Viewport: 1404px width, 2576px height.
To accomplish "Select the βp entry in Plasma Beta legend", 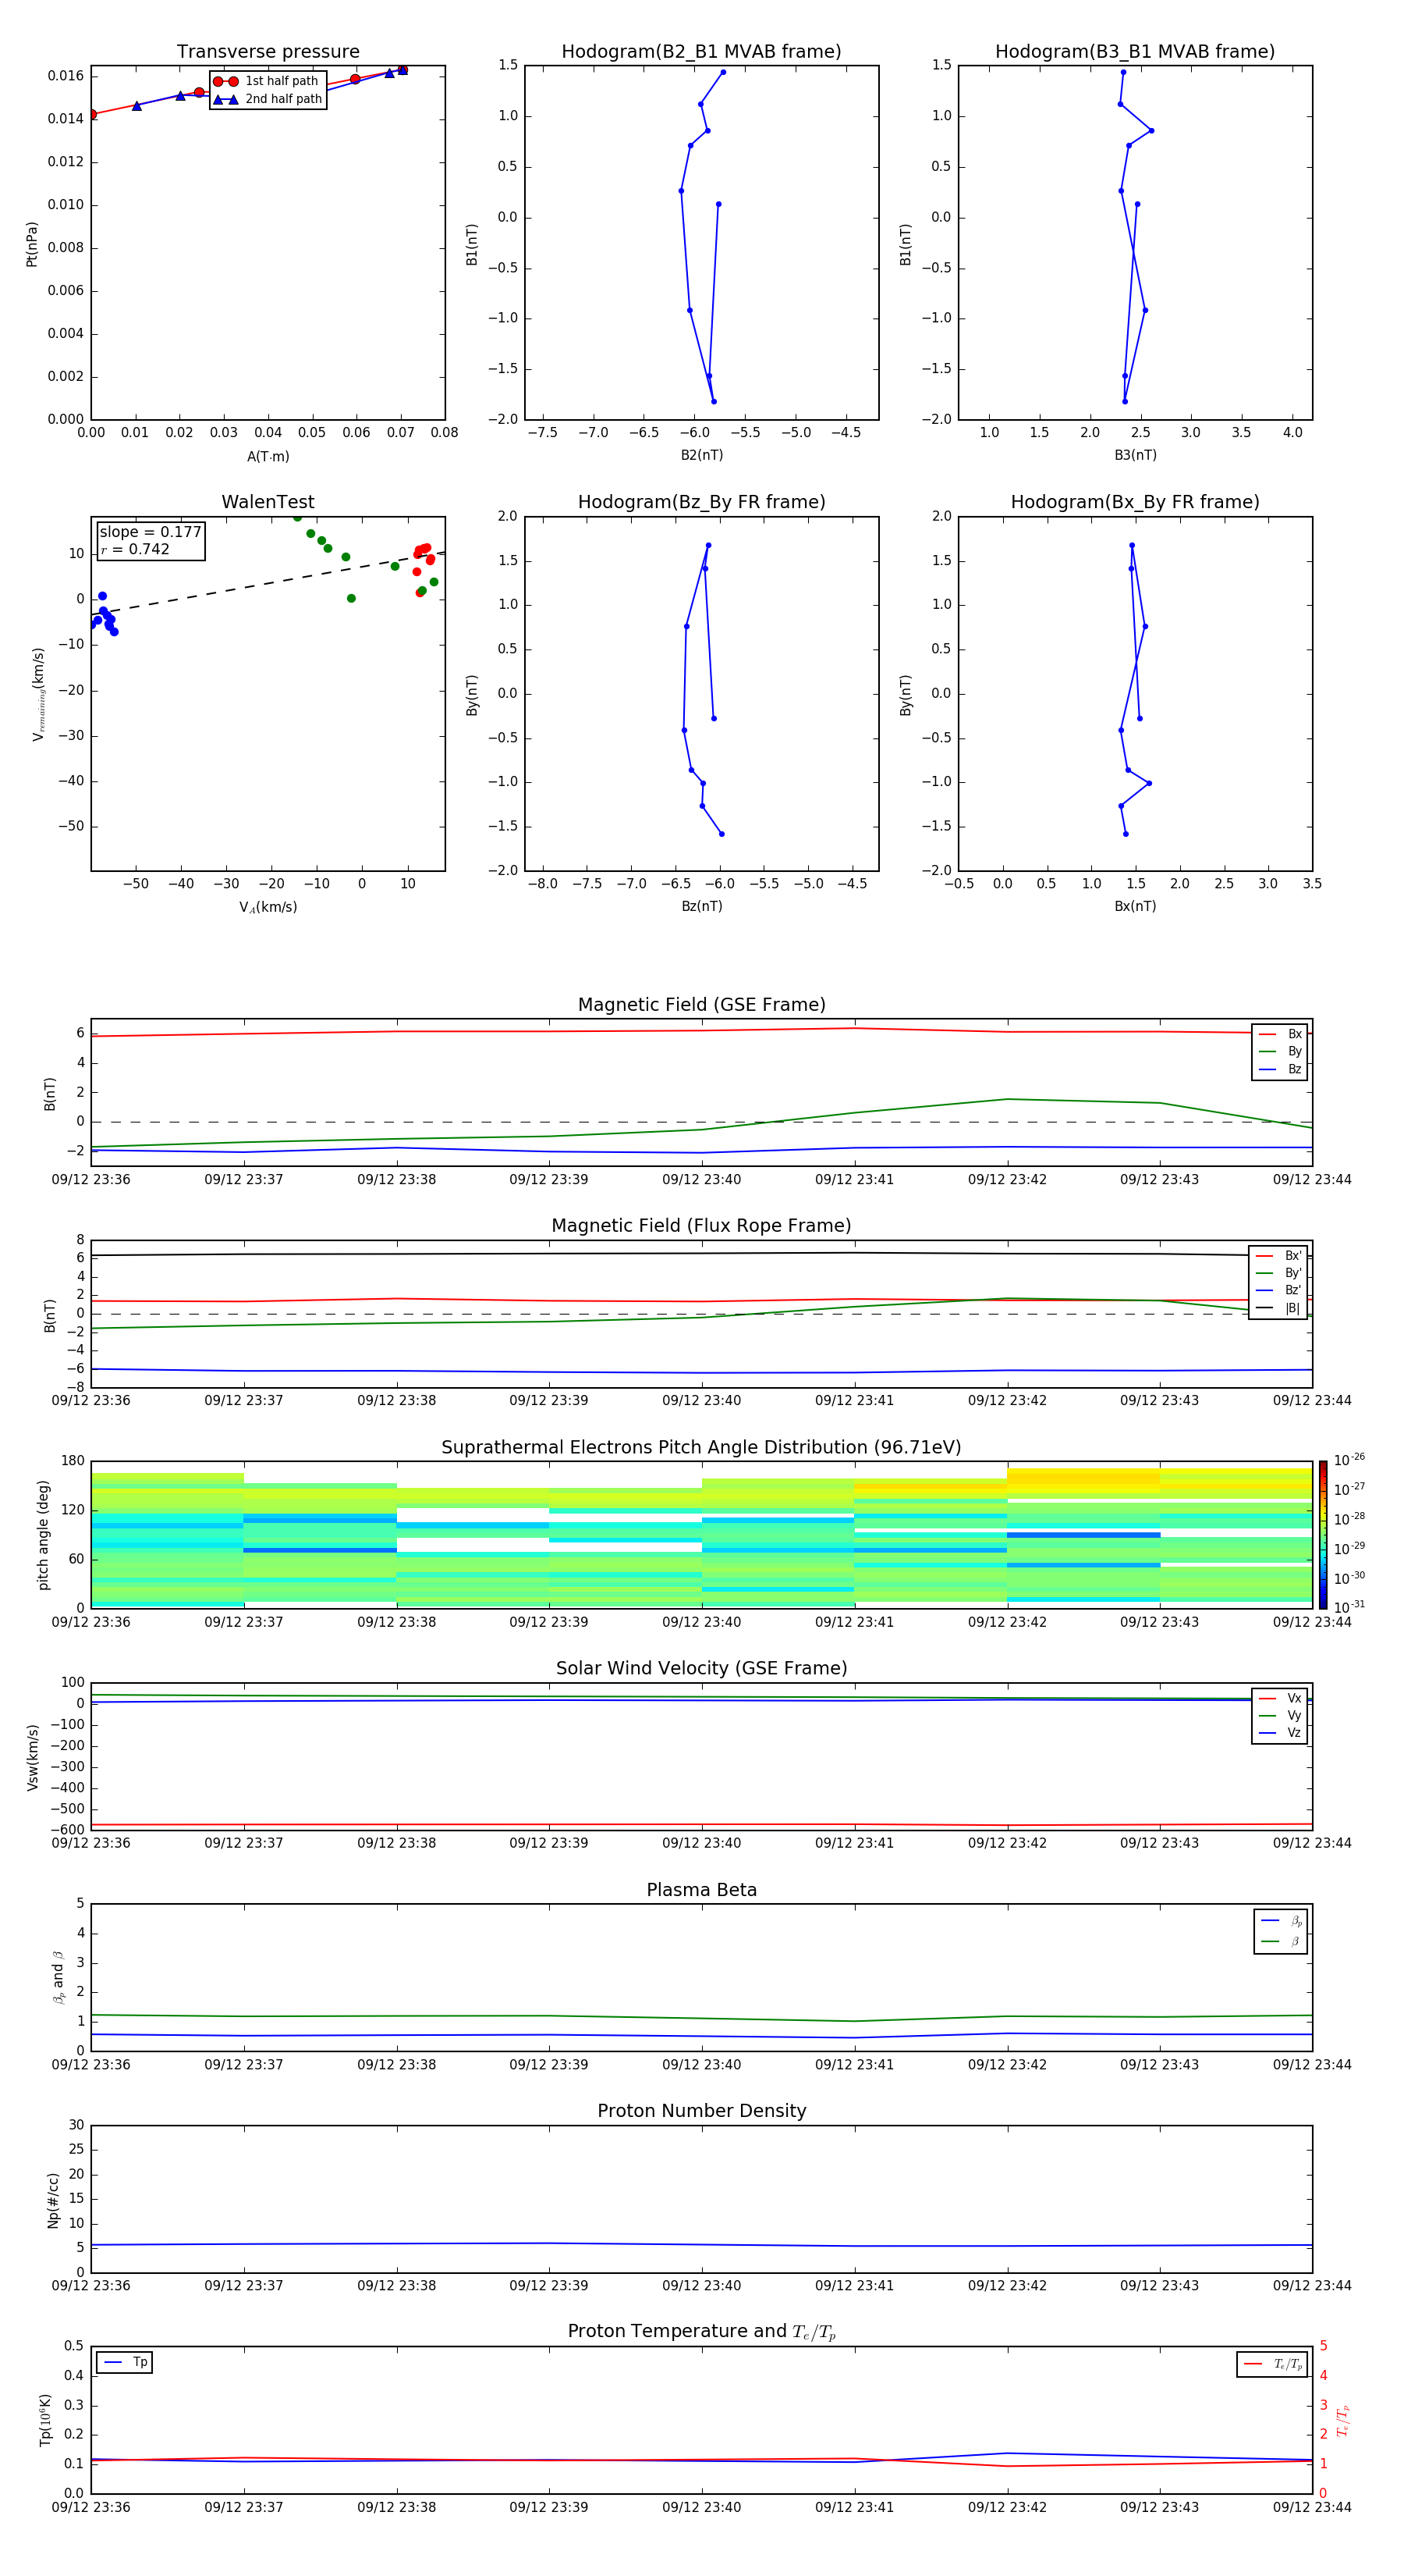I will [1281, 1921].
